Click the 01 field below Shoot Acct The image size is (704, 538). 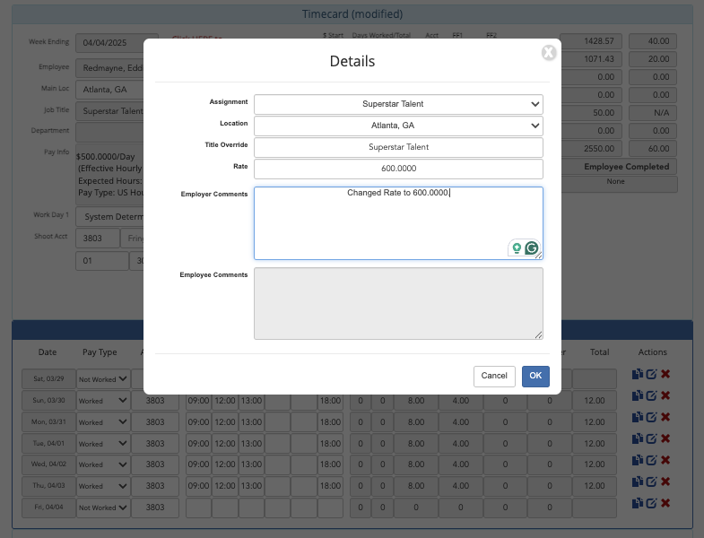tap(102, 260)
